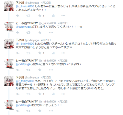Open とーる@TRINITY profile name on the last tweet
The image size is (123, 115).
point(27,101)
